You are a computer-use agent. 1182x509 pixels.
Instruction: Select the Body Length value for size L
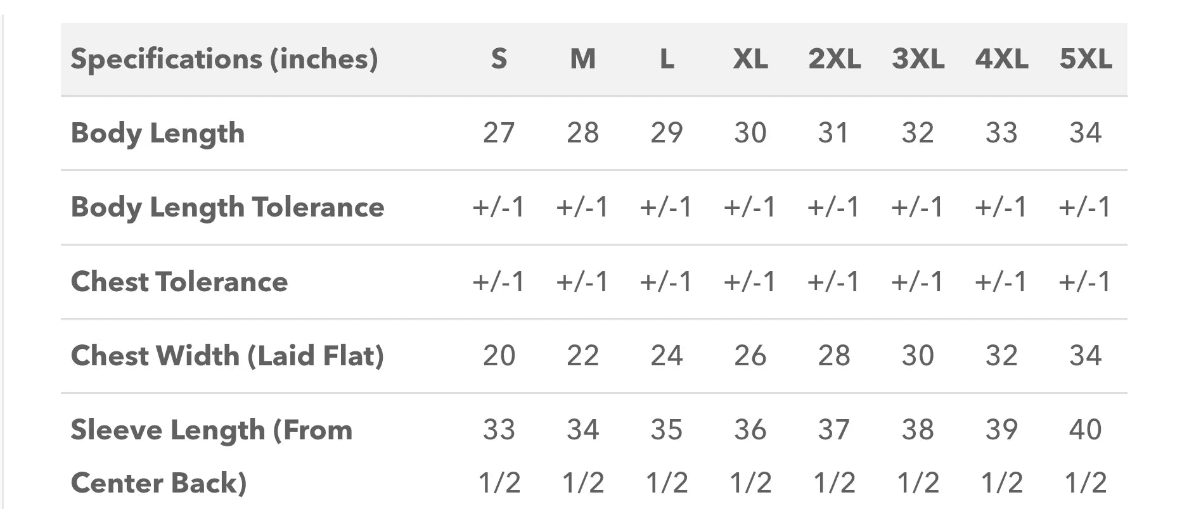coord(667,133)
